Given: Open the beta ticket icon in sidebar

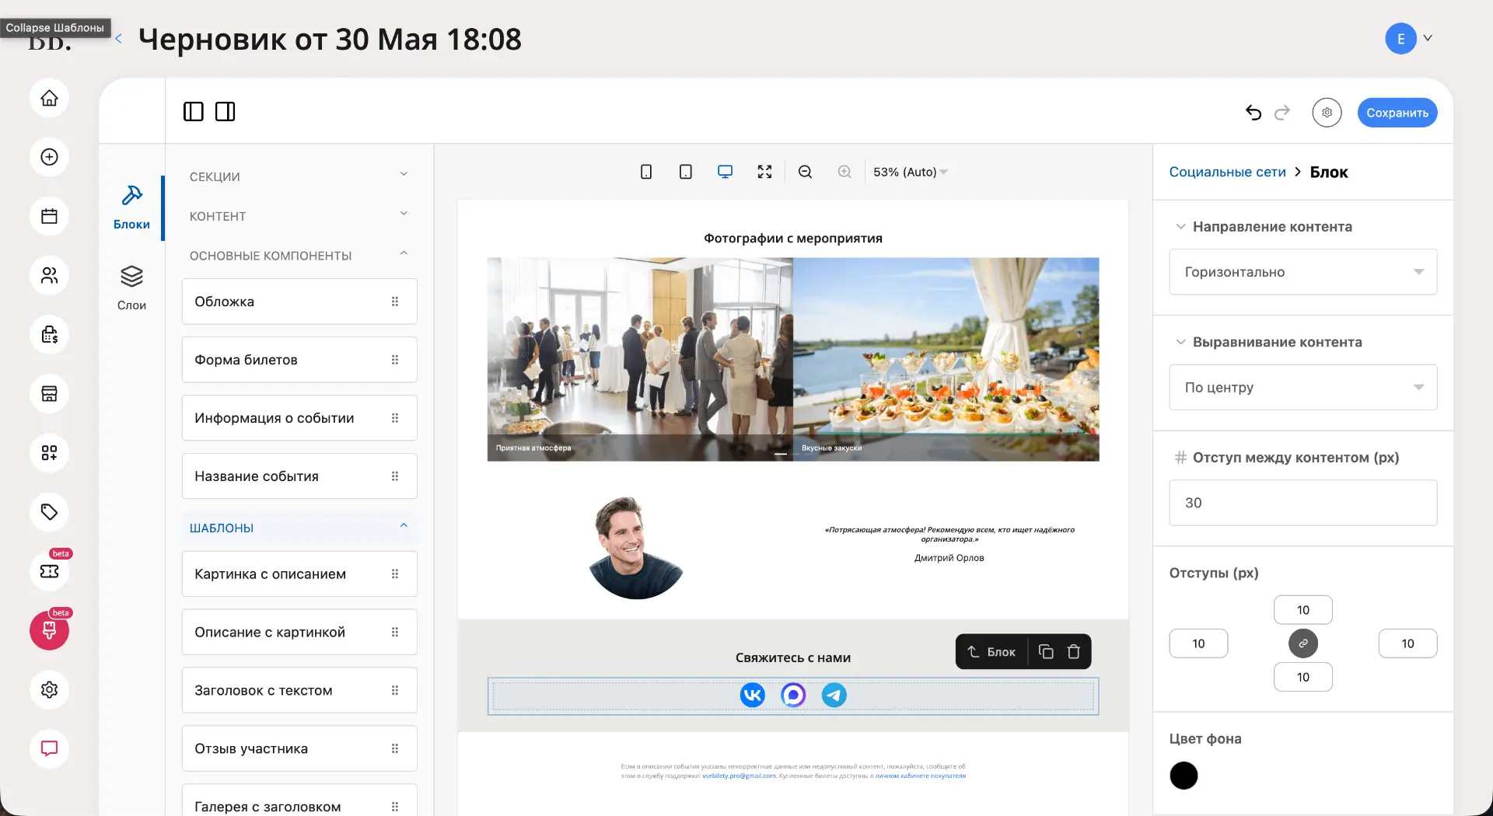Looking at the screenshot, I should click(49, 571).
